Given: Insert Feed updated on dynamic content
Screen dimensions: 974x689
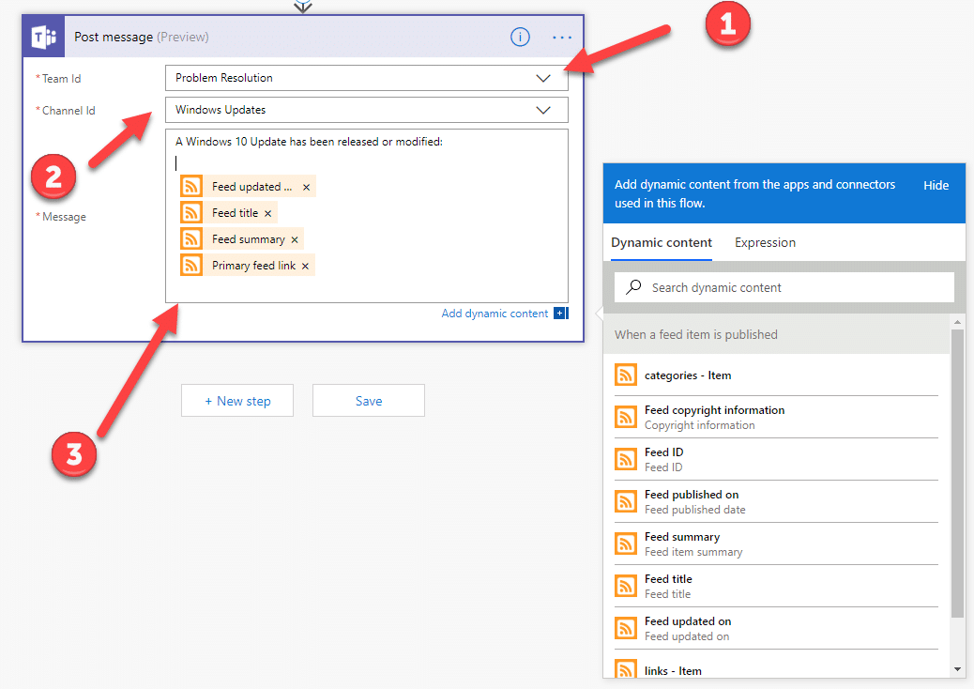Looking at the screenshot, I should [776, 629].
